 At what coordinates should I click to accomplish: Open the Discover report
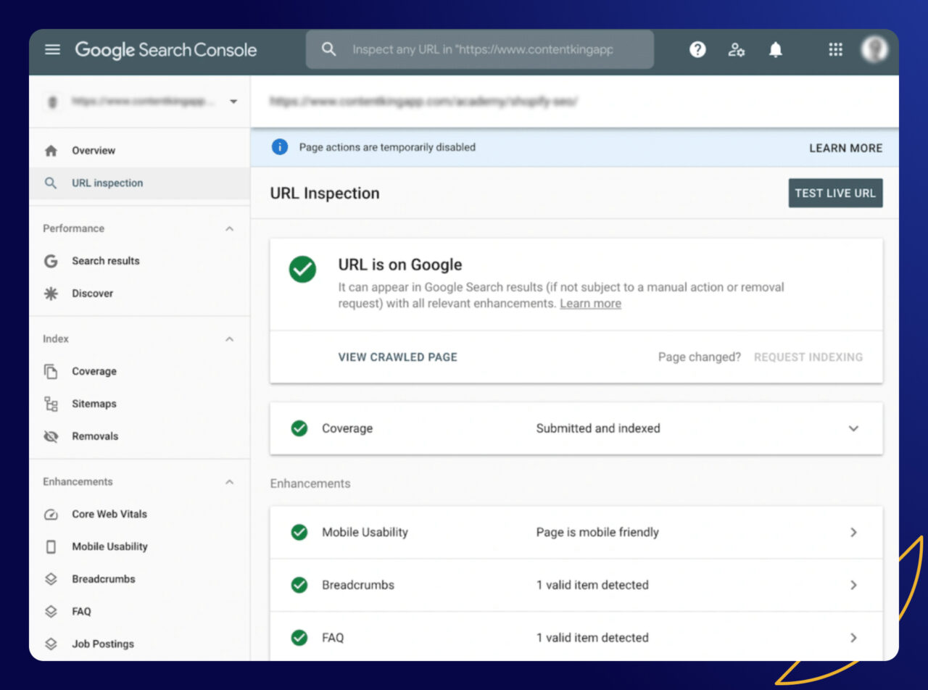(x=93, y=294)
